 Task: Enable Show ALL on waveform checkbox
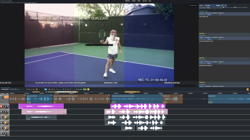click(235, 7)
